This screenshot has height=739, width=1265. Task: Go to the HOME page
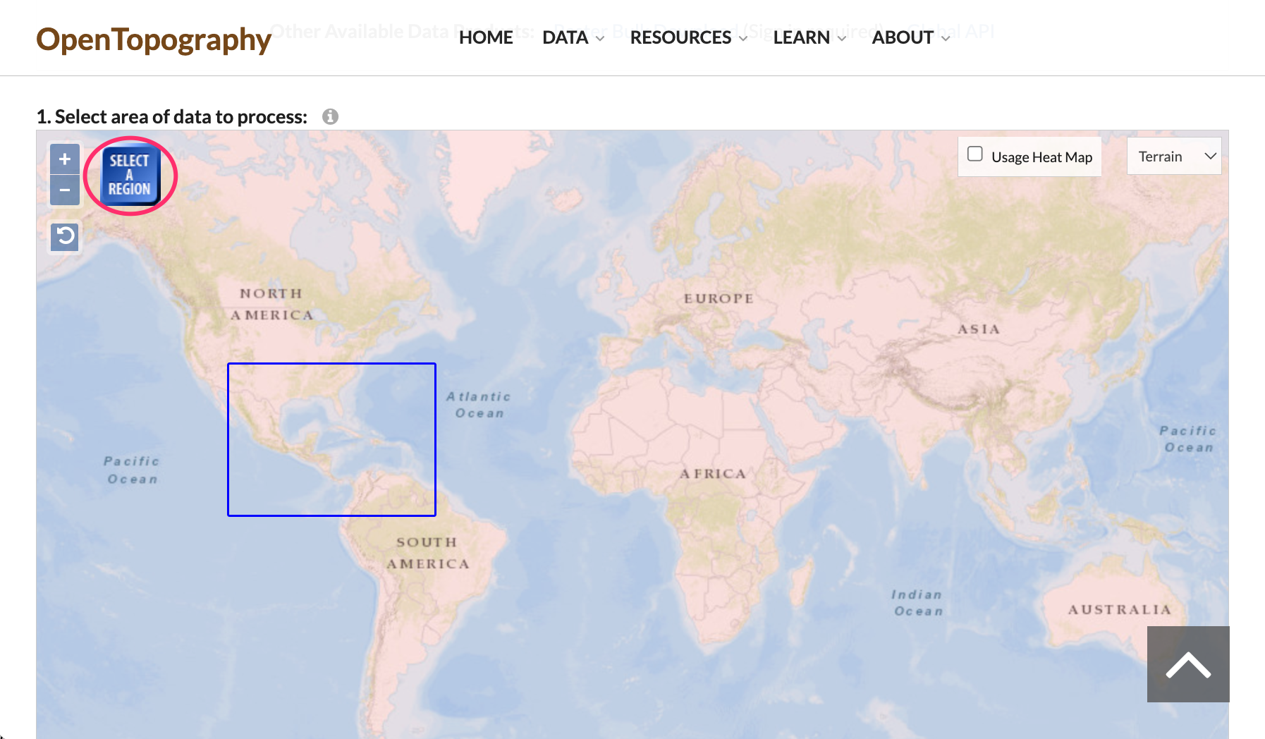pos(486,37)
